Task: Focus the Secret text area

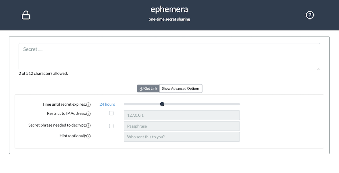Action: [x=169, y=57]
